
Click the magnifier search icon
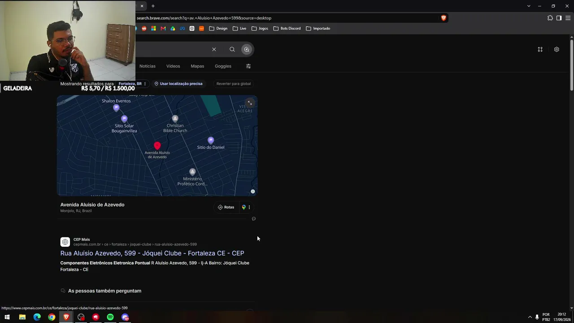pos(232,49)
